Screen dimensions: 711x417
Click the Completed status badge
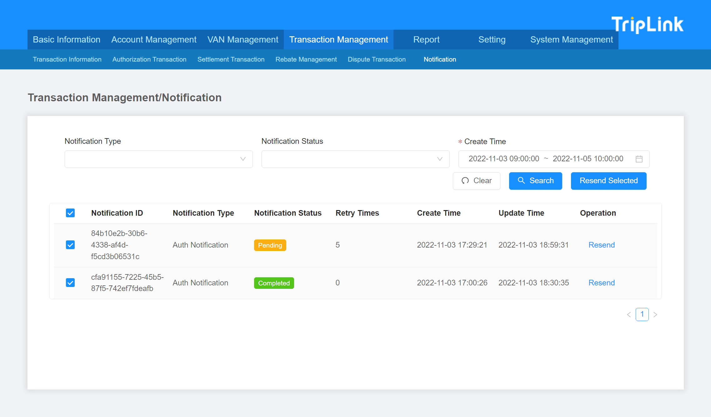tap(274, 283)
